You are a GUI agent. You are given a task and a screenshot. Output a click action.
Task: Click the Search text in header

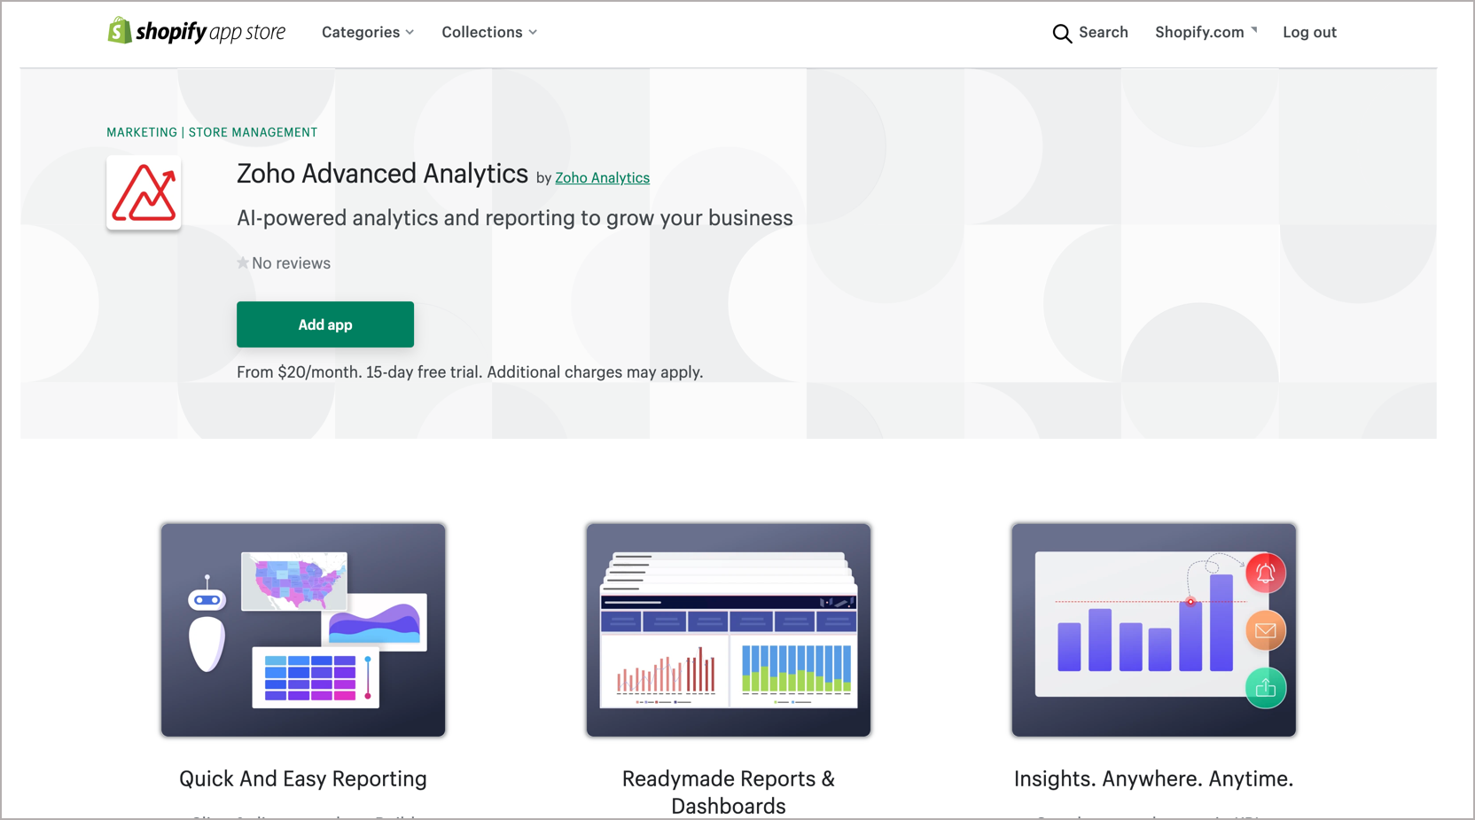(1103, 33)
